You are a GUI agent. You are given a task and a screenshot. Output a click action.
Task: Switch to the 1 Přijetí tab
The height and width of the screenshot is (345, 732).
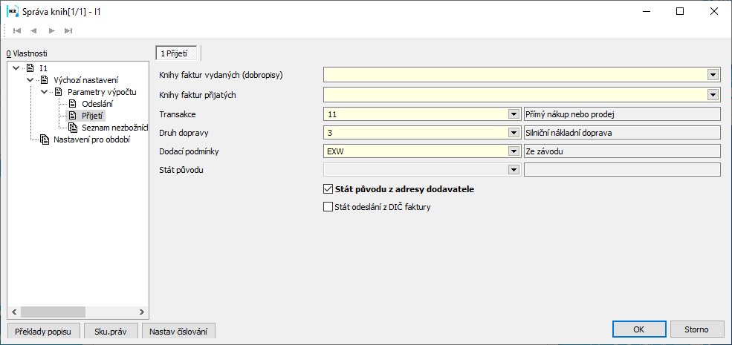tap(176, 53)
